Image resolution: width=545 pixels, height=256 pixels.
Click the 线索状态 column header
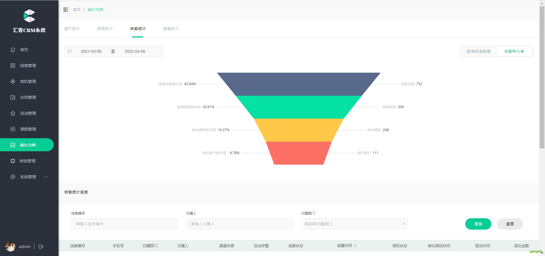(296, 246)
